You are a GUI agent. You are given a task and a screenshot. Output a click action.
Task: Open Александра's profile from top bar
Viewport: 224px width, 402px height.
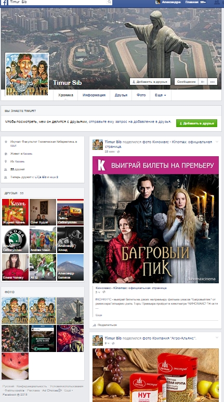click(168, 2)
